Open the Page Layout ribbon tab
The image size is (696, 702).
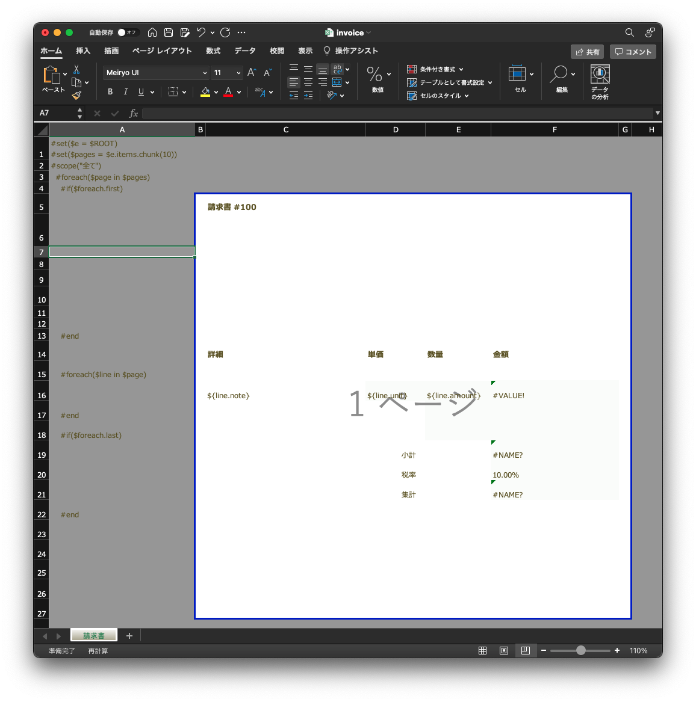click(162, 51)
